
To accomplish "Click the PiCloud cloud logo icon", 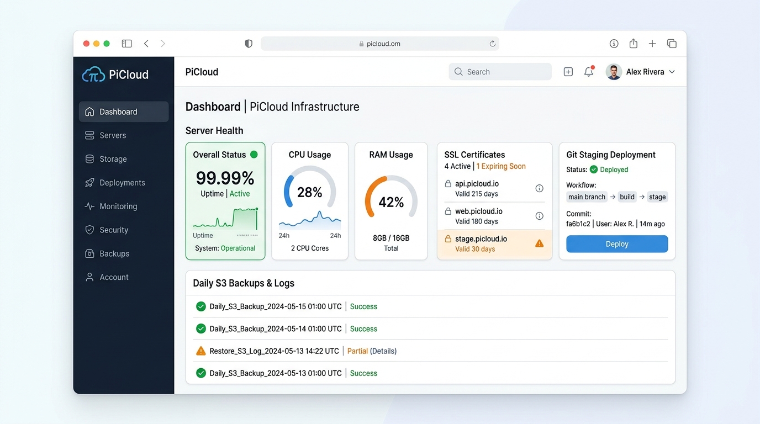I will (93, 75).
